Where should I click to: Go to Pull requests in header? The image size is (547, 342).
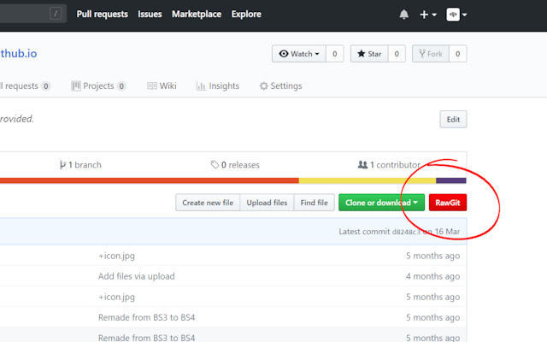[103, 15]
